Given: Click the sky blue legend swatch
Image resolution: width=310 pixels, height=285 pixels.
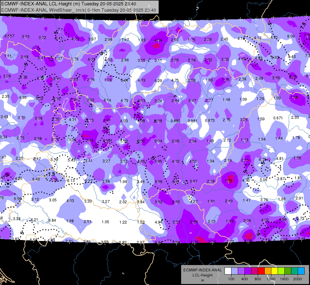Looking at the screenshot, I should [301, 271].
